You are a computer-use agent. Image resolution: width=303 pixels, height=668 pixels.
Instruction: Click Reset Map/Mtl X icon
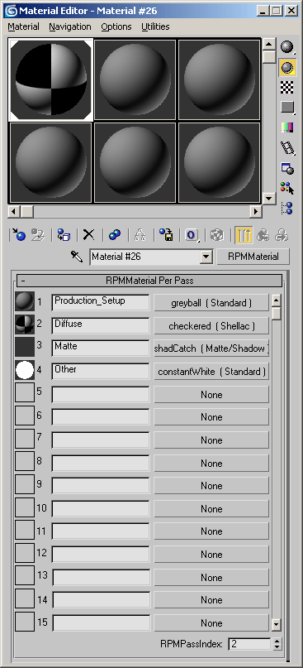[x=88, y=234]
